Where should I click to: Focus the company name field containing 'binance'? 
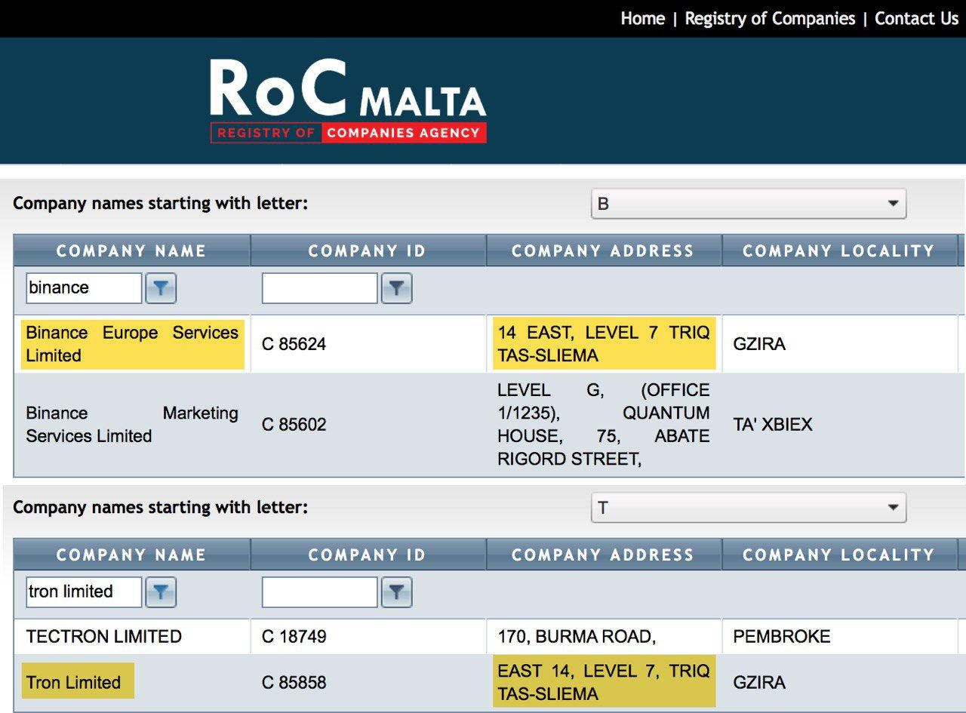click(84, 288)
